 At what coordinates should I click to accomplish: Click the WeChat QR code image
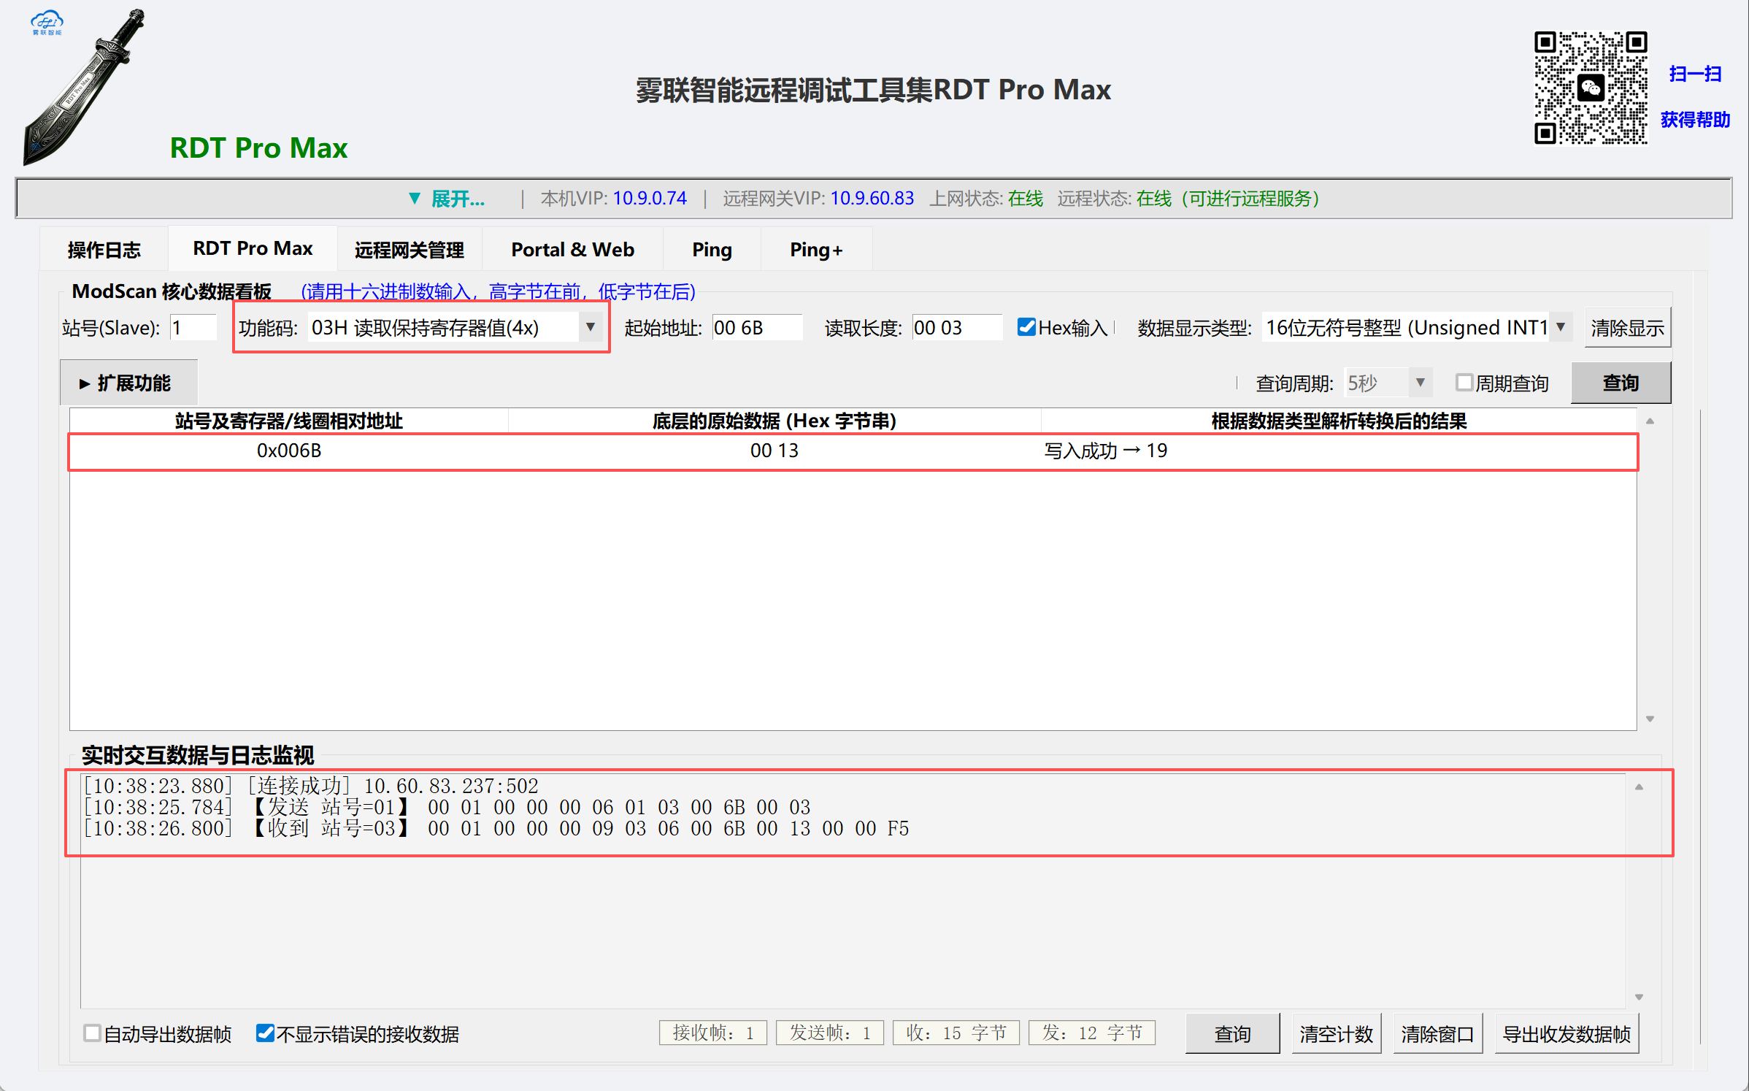(1591, 88)
